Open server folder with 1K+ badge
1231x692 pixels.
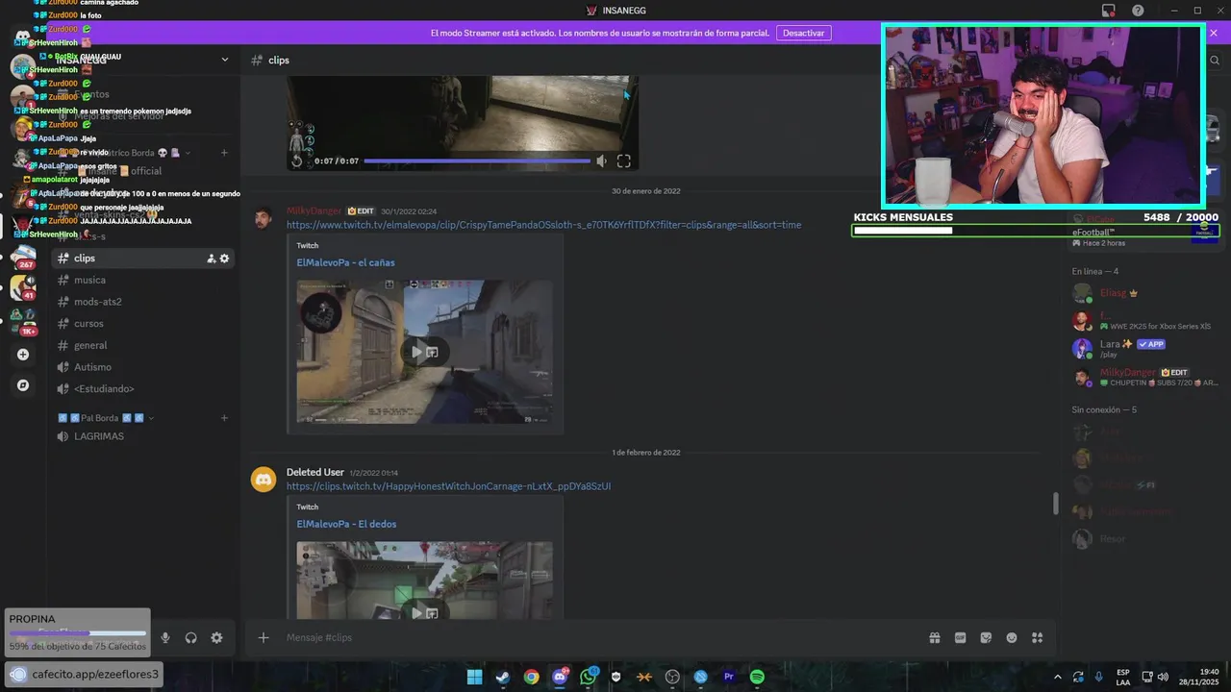tap(23, 321)
